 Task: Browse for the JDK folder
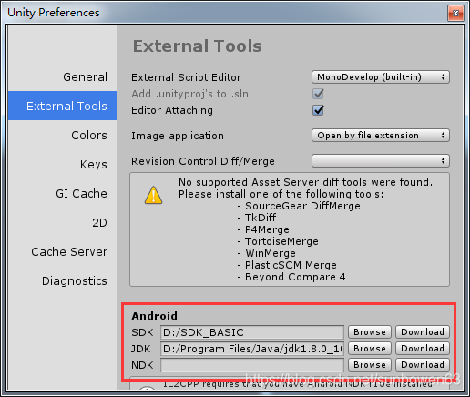370,349
